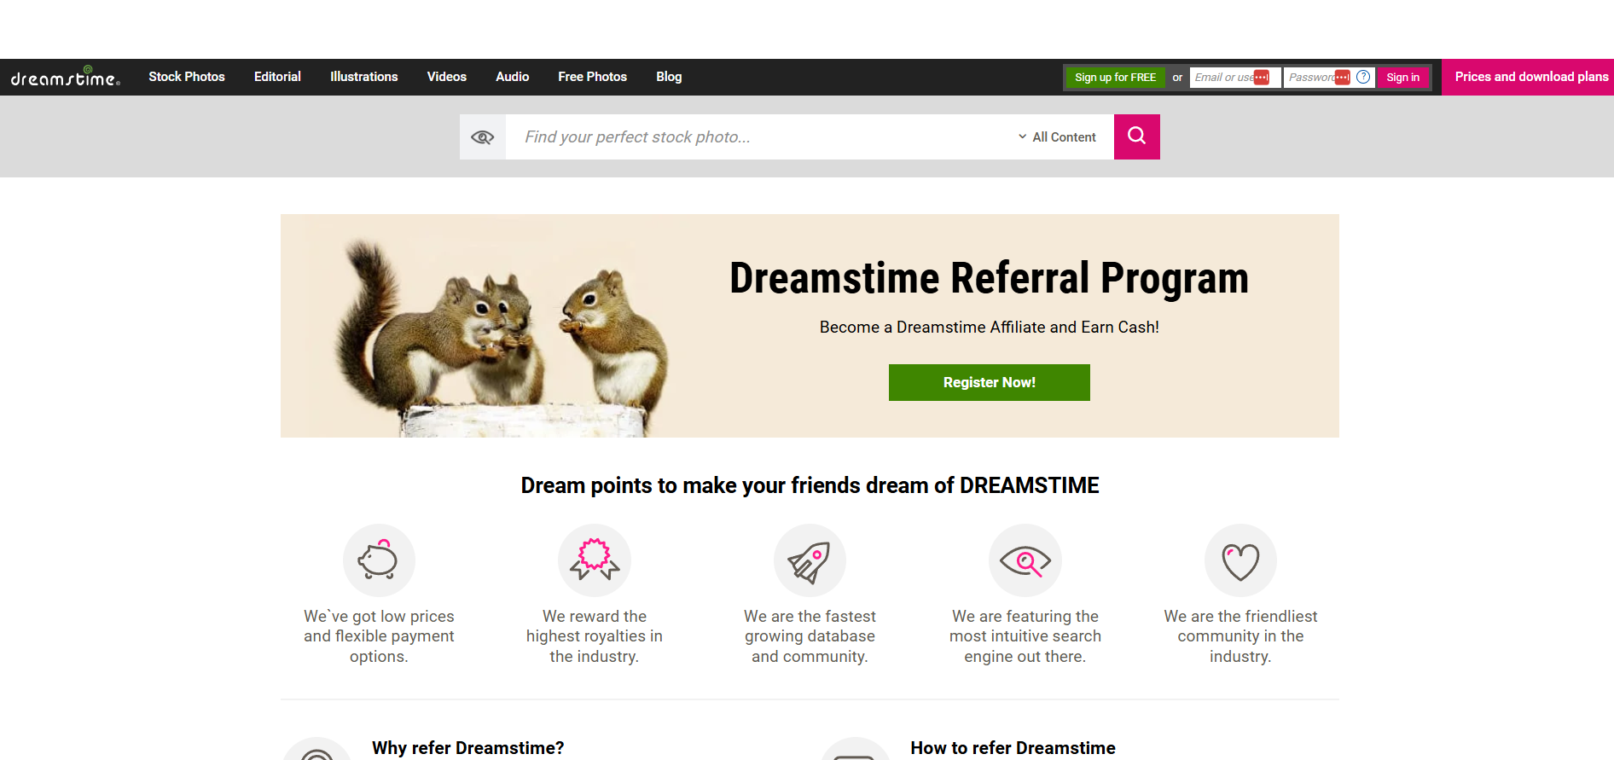Click the eye magnifier search engine icon
The height and width of the screenshot is (760, 1614).
click(x=1025, y=560)
